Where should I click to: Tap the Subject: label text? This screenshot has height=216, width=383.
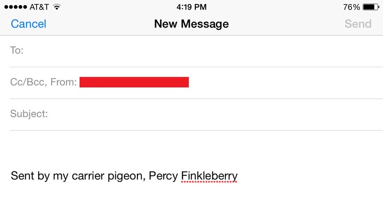(x=29, y=114)
